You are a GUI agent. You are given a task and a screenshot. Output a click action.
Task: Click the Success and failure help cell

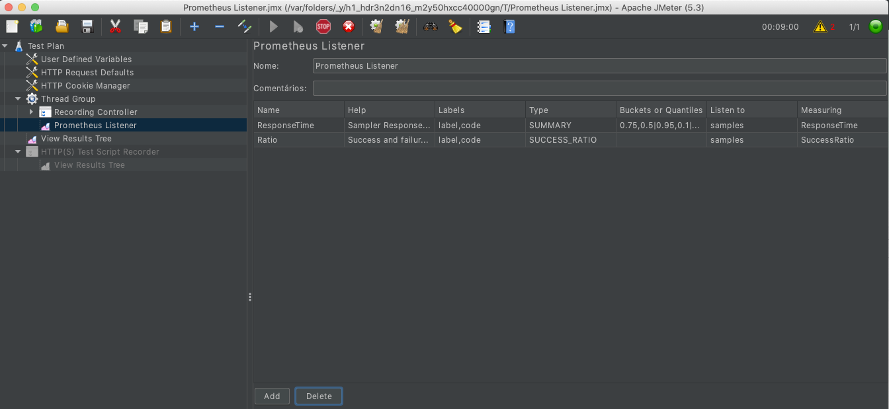click(390, 140)
